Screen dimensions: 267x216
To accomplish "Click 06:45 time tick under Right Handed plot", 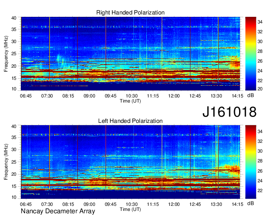I will click(x=26, y=96).
